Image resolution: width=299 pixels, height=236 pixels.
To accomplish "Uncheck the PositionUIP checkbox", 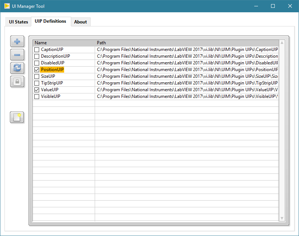I will pyautogui.click(x=37, y=70).
